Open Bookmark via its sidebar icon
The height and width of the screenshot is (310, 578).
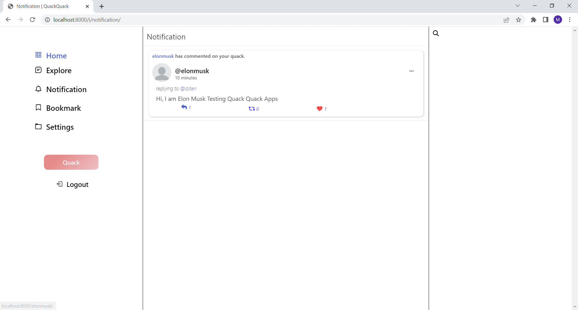(x=38, y=107)
